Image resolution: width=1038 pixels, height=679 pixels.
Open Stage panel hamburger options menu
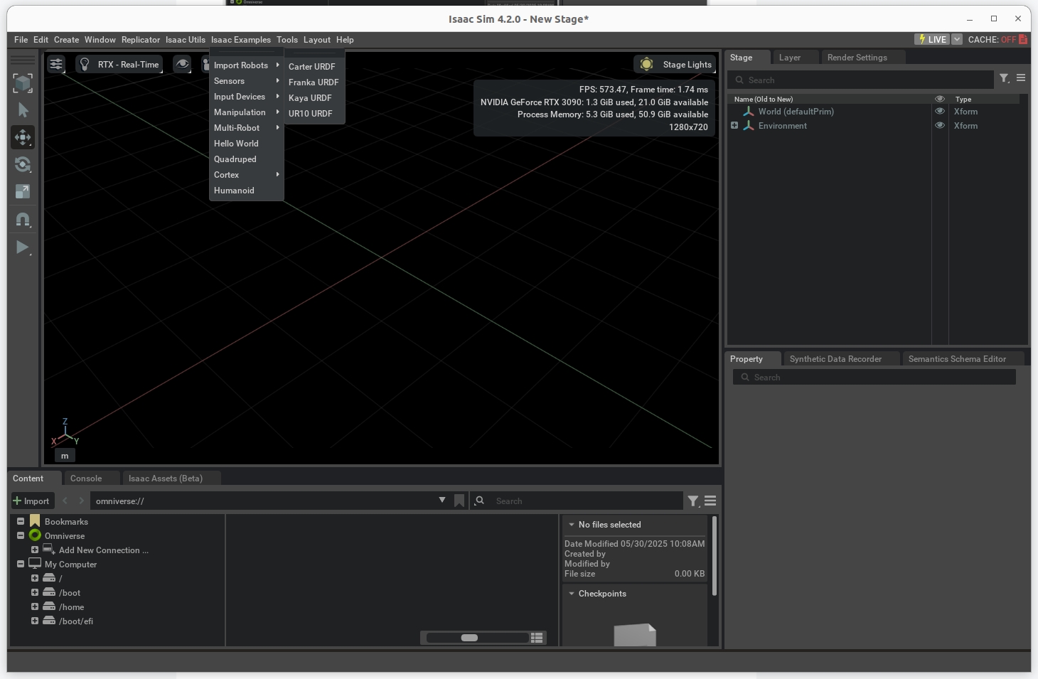[x=1021, y=78]
